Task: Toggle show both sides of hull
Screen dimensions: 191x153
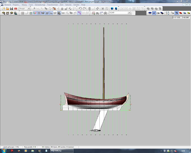Action: (x=35, y=13)
